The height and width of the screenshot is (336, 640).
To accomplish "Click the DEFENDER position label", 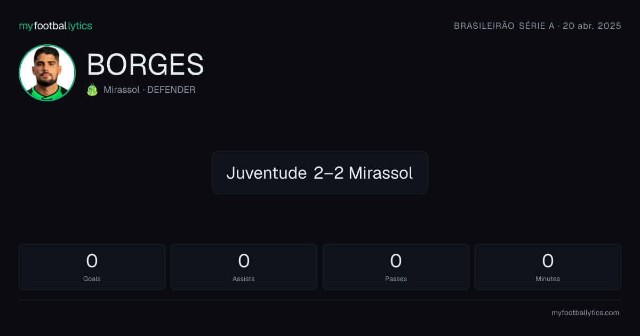I will coord(171,90).
